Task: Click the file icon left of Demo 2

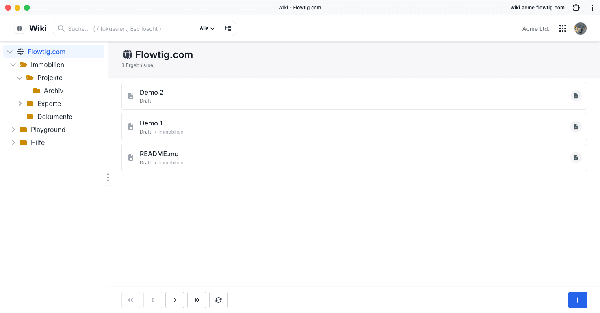Action: click(x=131, y=96)
